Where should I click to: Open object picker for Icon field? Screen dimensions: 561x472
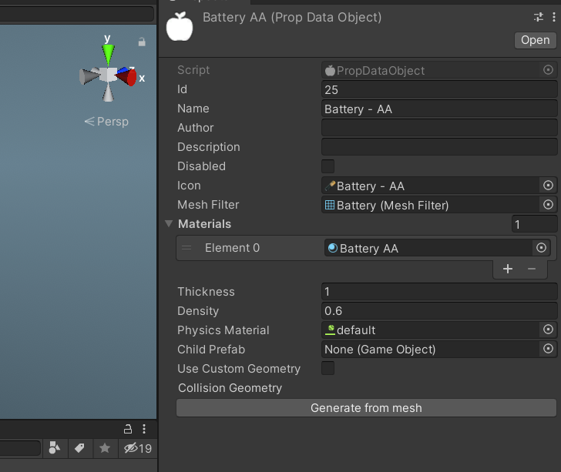pyautogui.click(x=548, y=186)
